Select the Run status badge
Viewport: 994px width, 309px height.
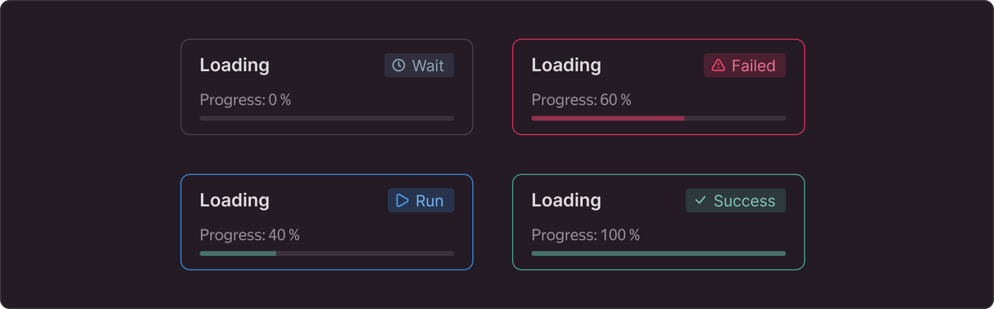[421, 200]
